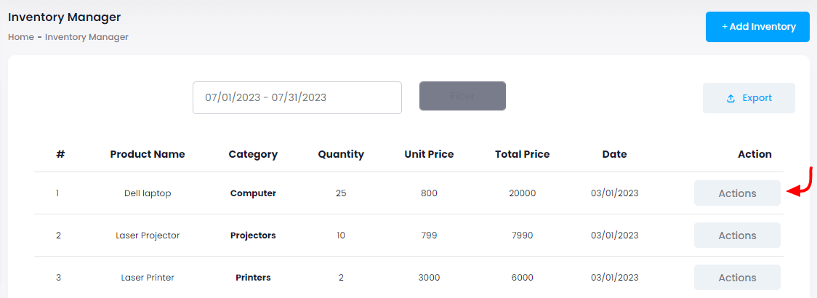Click the Computer category label
Viewport: 817px width, 298px height.
[x=253, y=193]
